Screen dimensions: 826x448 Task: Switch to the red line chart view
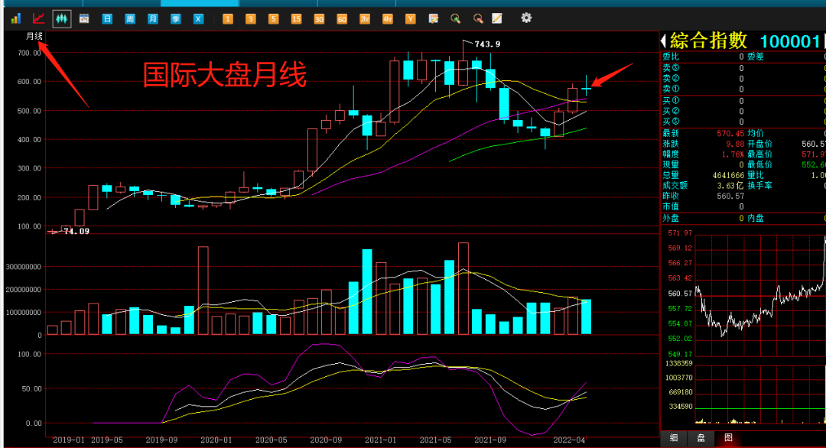coord(38,19)
